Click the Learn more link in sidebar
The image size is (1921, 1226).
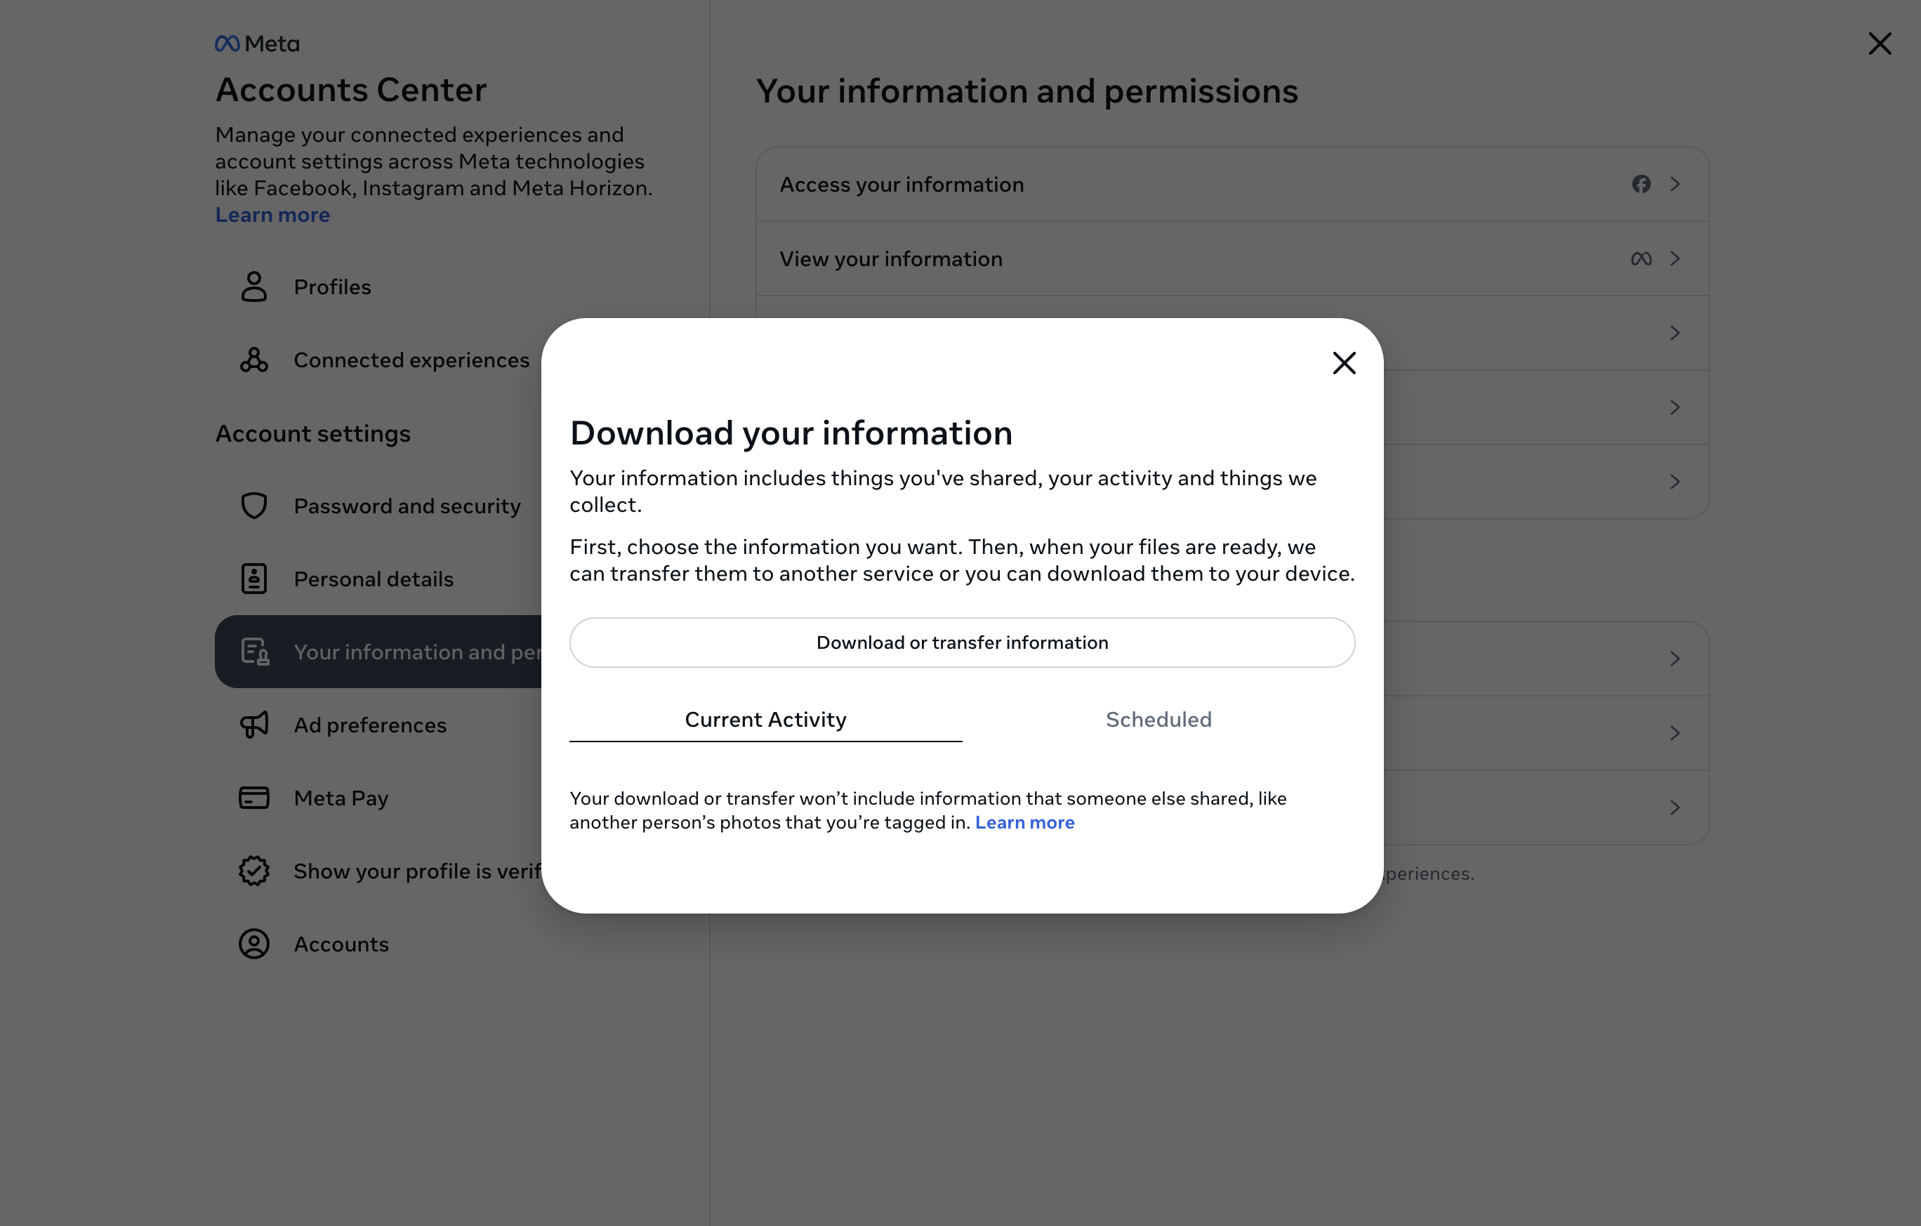coord(272,214)
